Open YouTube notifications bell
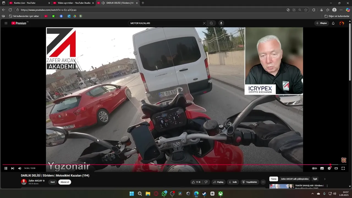The width and height of the screenshot is (352, 198). tap(333, 23)
